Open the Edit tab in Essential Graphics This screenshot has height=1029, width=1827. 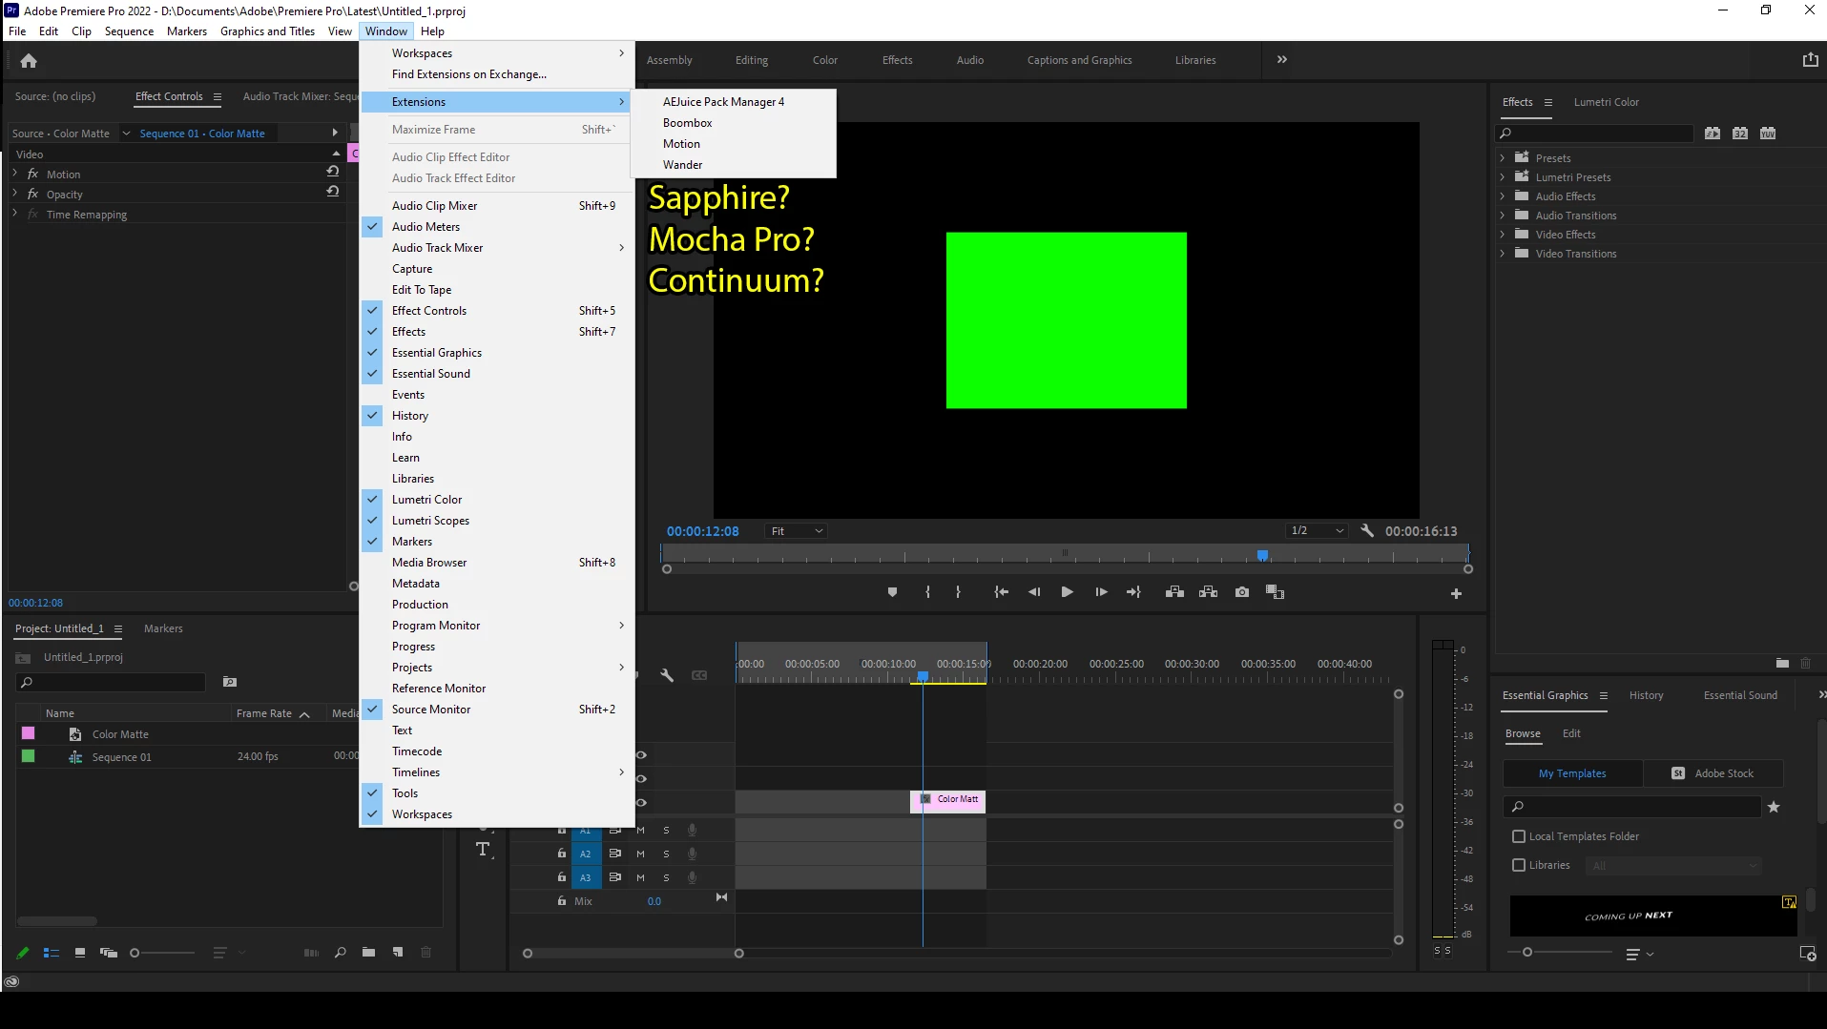click(1571, 733)
